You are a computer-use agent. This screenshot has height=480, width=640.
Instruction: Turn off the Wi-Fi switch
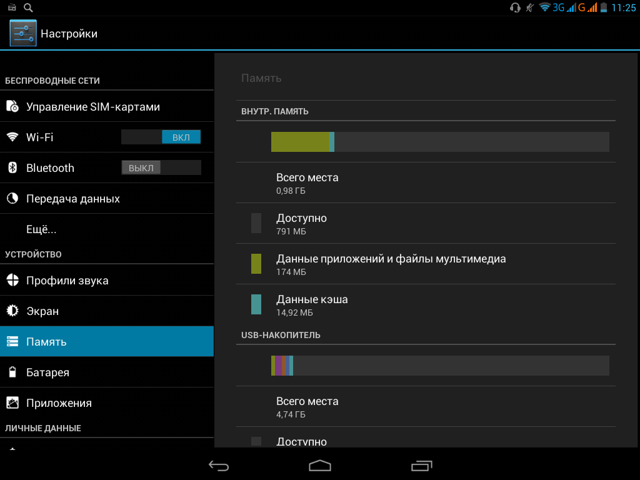(x=161, y=137)
